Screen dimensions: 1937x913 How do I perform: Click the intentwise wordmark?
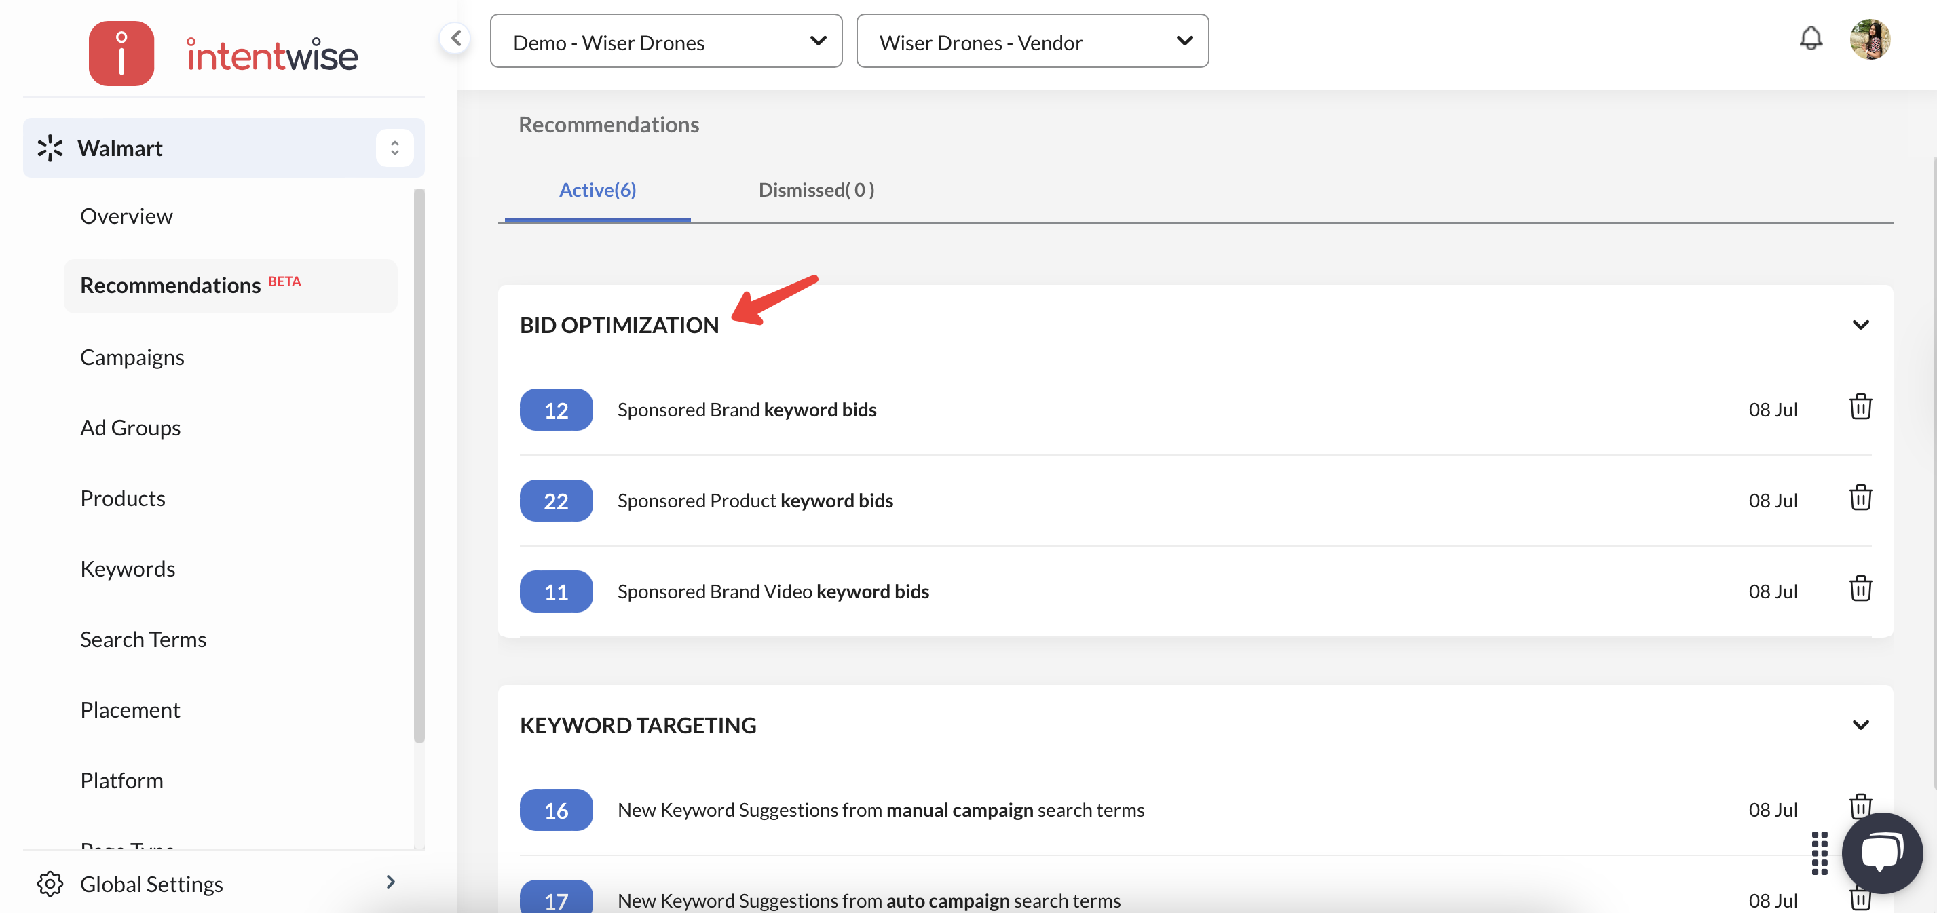(x=272, y=55)
